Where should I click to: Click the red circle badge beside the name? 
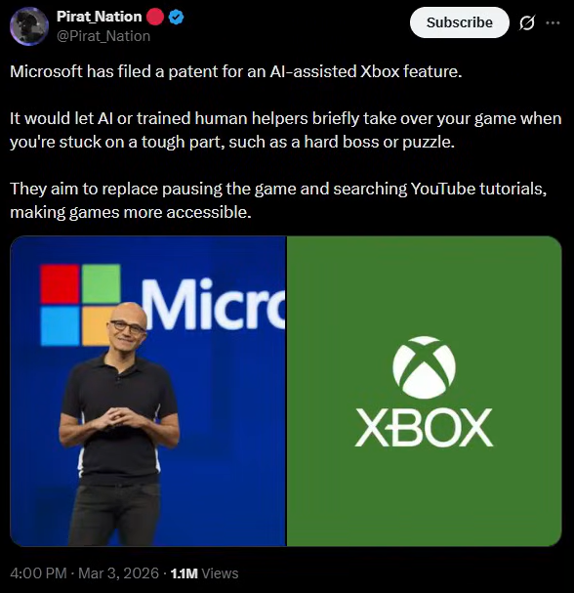[x=155, y=17]
